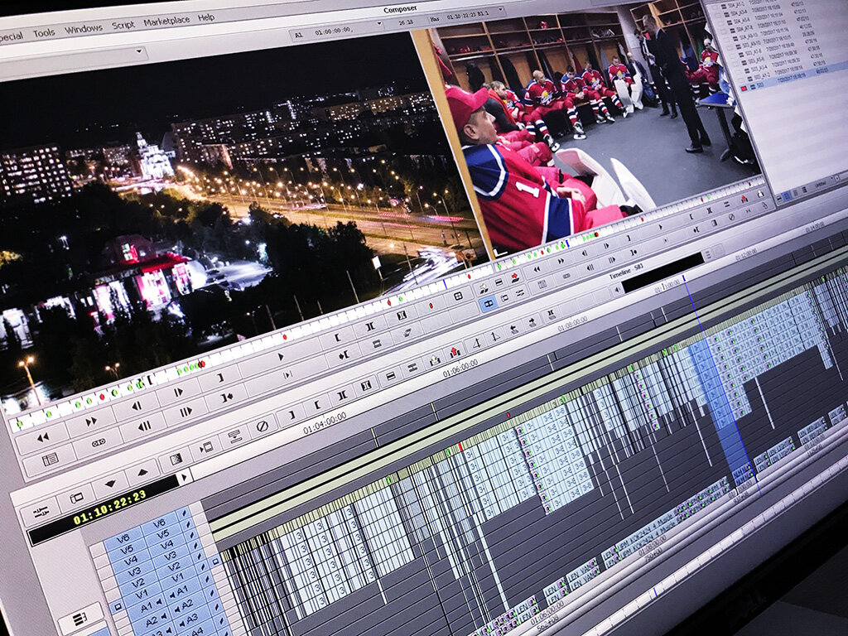Open the Script menu

click(x=123, y=25)
